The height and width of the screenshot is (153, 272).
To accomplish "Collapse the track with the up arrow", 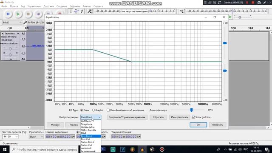I will click(11, 59).
